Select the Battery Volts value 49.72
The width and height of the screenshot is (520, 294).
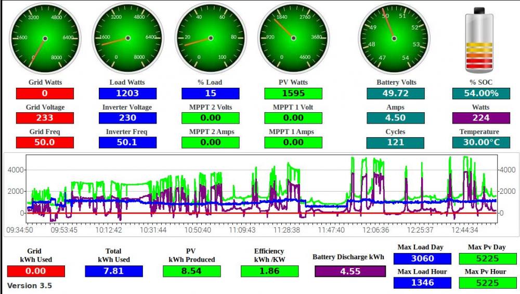point(396,93)
